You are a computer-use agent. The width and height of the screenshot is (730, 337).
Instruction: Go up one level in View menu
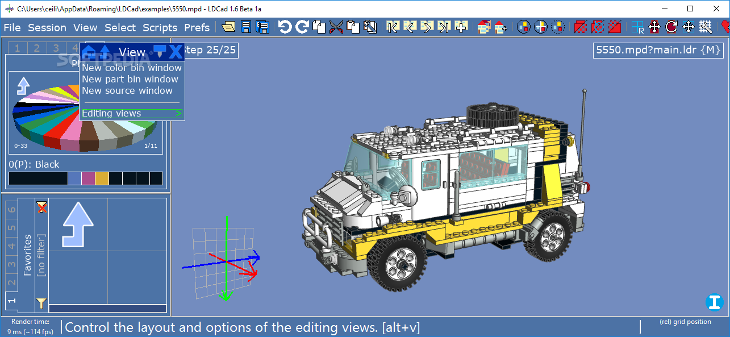pos(105,52)
